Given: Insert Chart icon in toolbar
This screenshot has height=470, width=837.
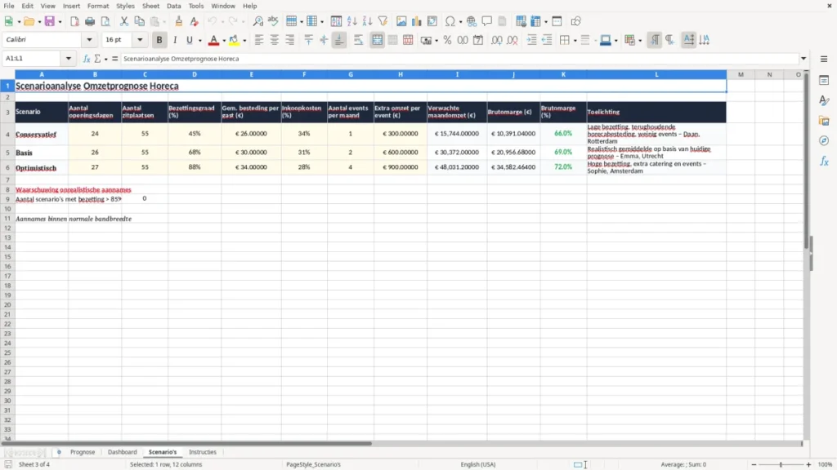Looking at the screenshot, I should tap(417, 21).
